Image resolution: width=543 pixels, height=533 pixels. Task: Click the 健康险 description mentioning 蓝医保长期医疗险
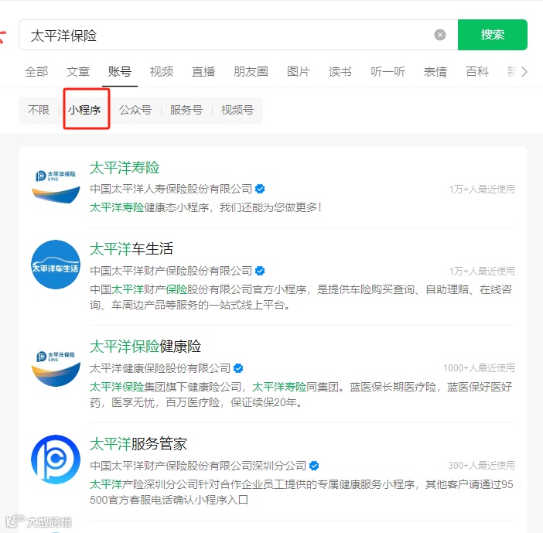(301, 395)
